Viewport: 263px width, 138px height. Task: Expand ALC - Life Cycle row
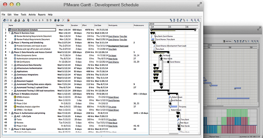tap(12, 116)
